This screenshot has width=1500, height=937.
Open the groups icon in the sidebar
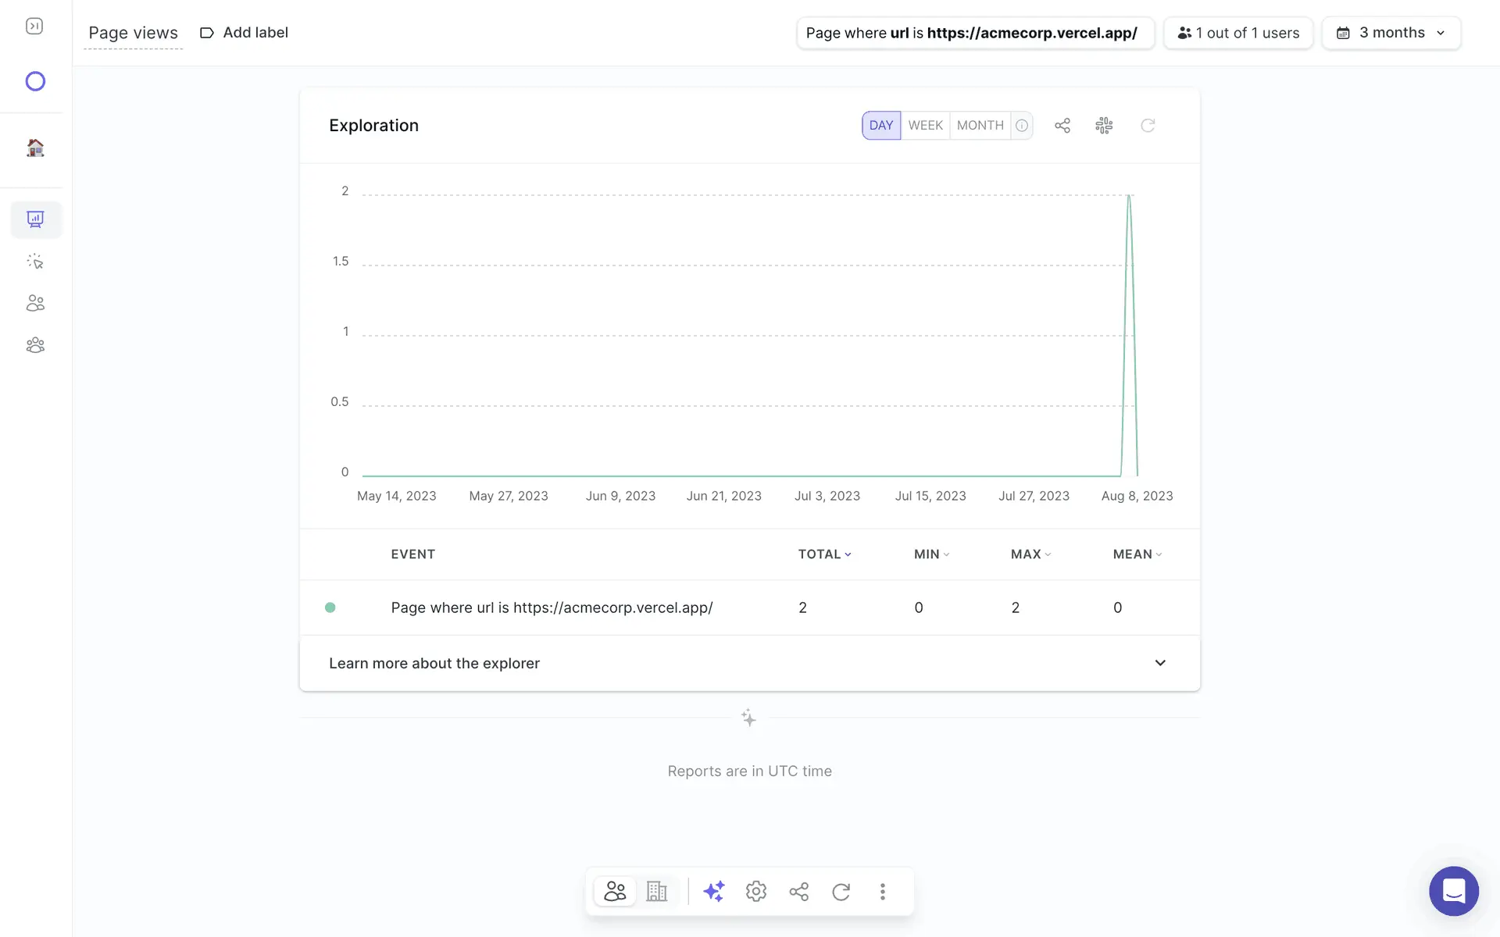pos(35,345)
